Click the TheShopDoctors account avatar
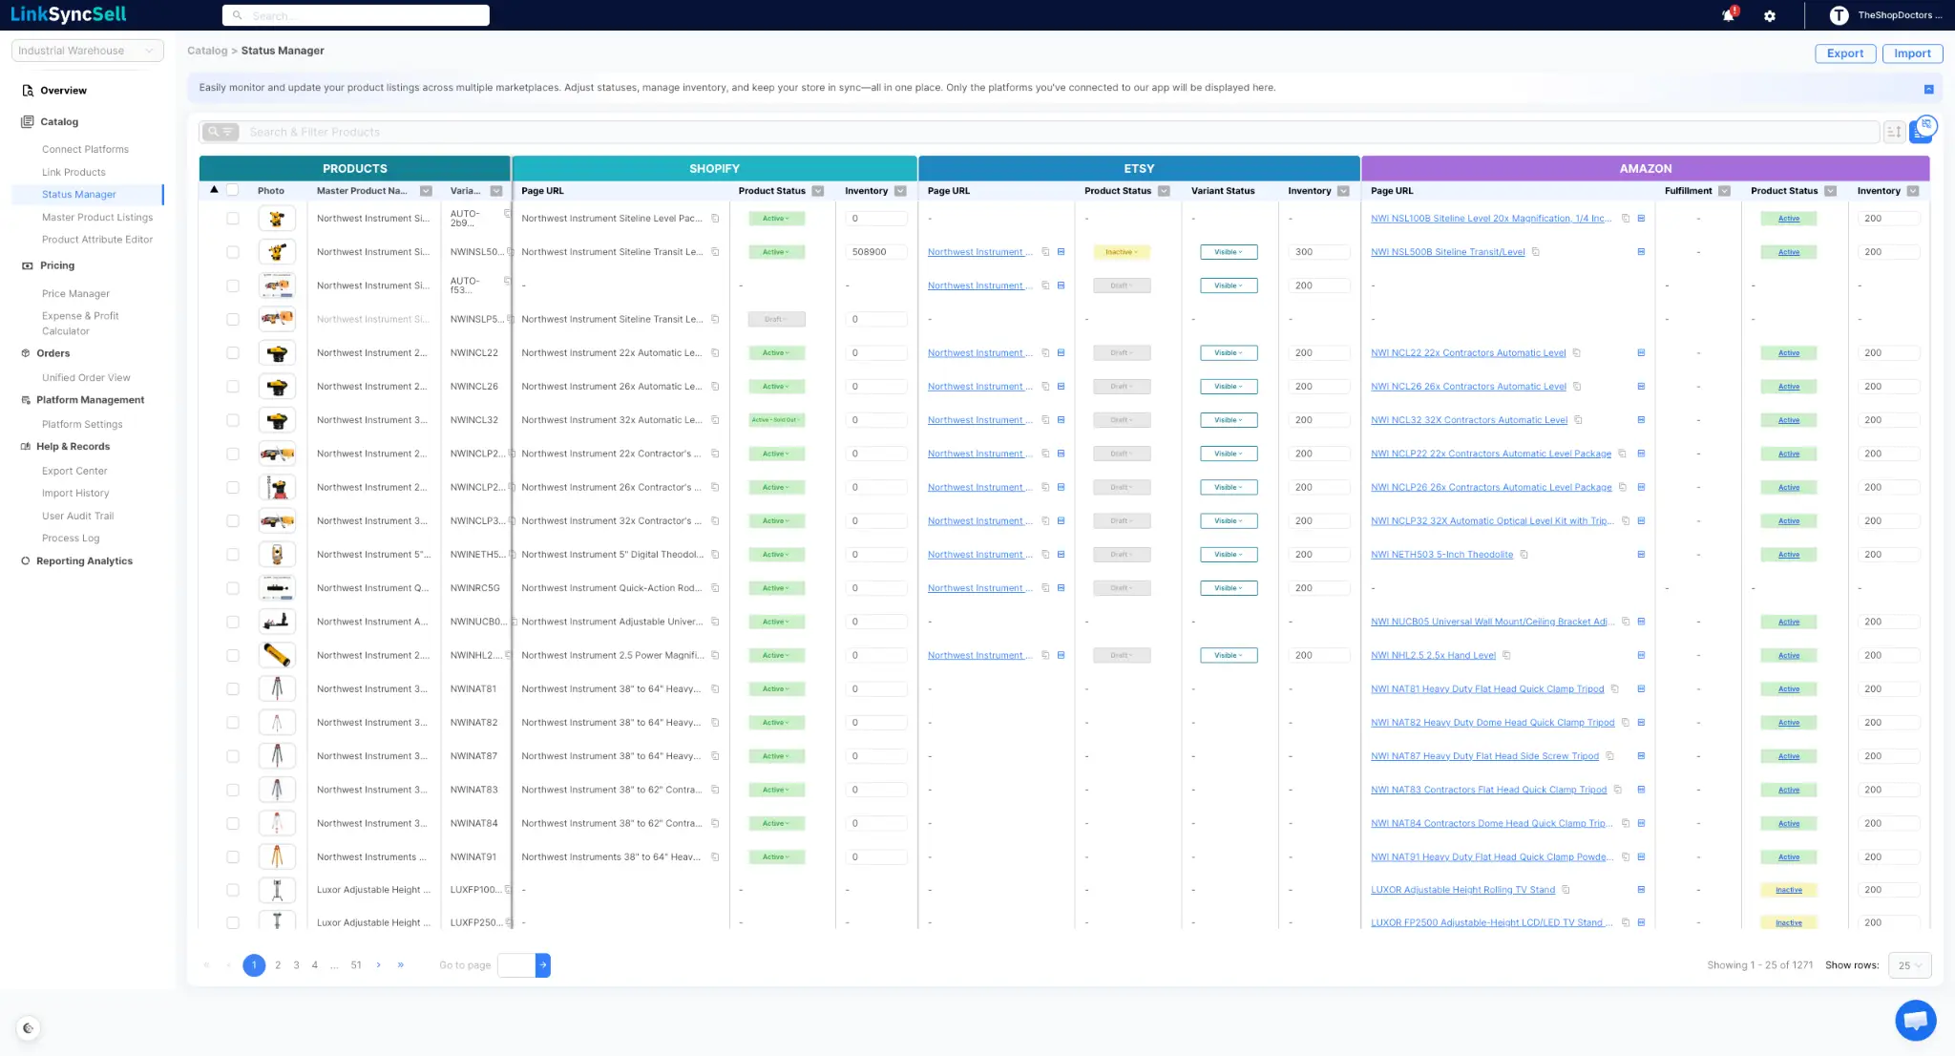This screenshot has width=1955, height=1056. [1839, 15]
